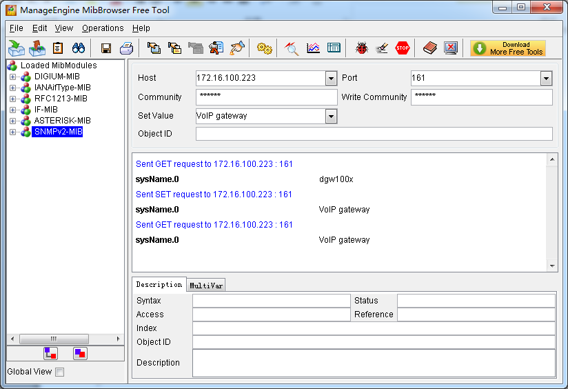Click the MIB tree horizontal scrollbar thumb

(54, 339)
